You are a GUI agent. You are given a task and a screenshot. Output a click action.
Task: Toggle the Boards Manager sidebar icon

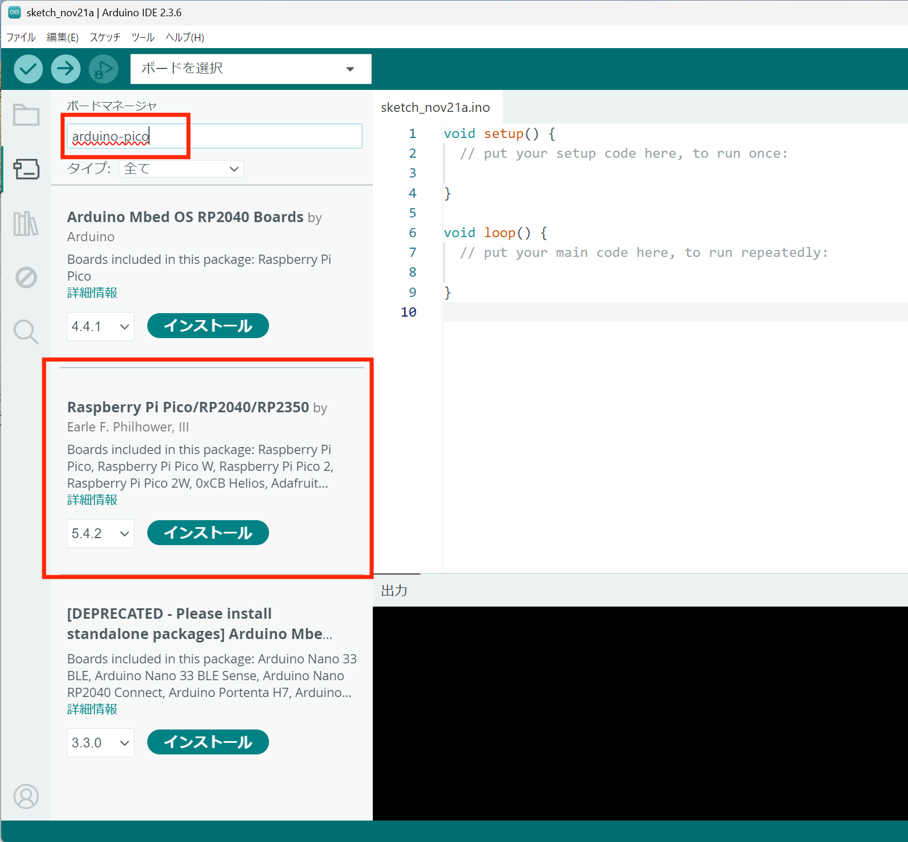point(26,169)
